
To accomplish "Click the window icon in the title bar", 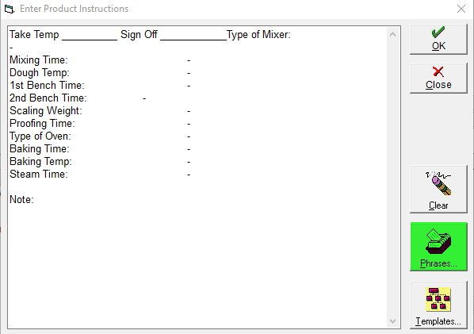I will point(10,9).
